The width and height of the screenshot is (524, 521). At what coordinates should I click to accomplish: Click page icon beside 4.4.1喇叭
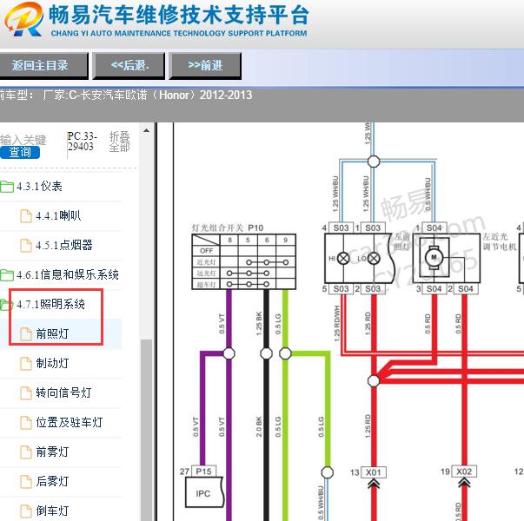coord(26,216)
